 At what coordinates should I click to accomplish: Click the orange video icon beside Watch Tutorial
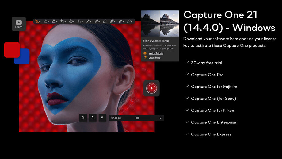pos(145,53)
